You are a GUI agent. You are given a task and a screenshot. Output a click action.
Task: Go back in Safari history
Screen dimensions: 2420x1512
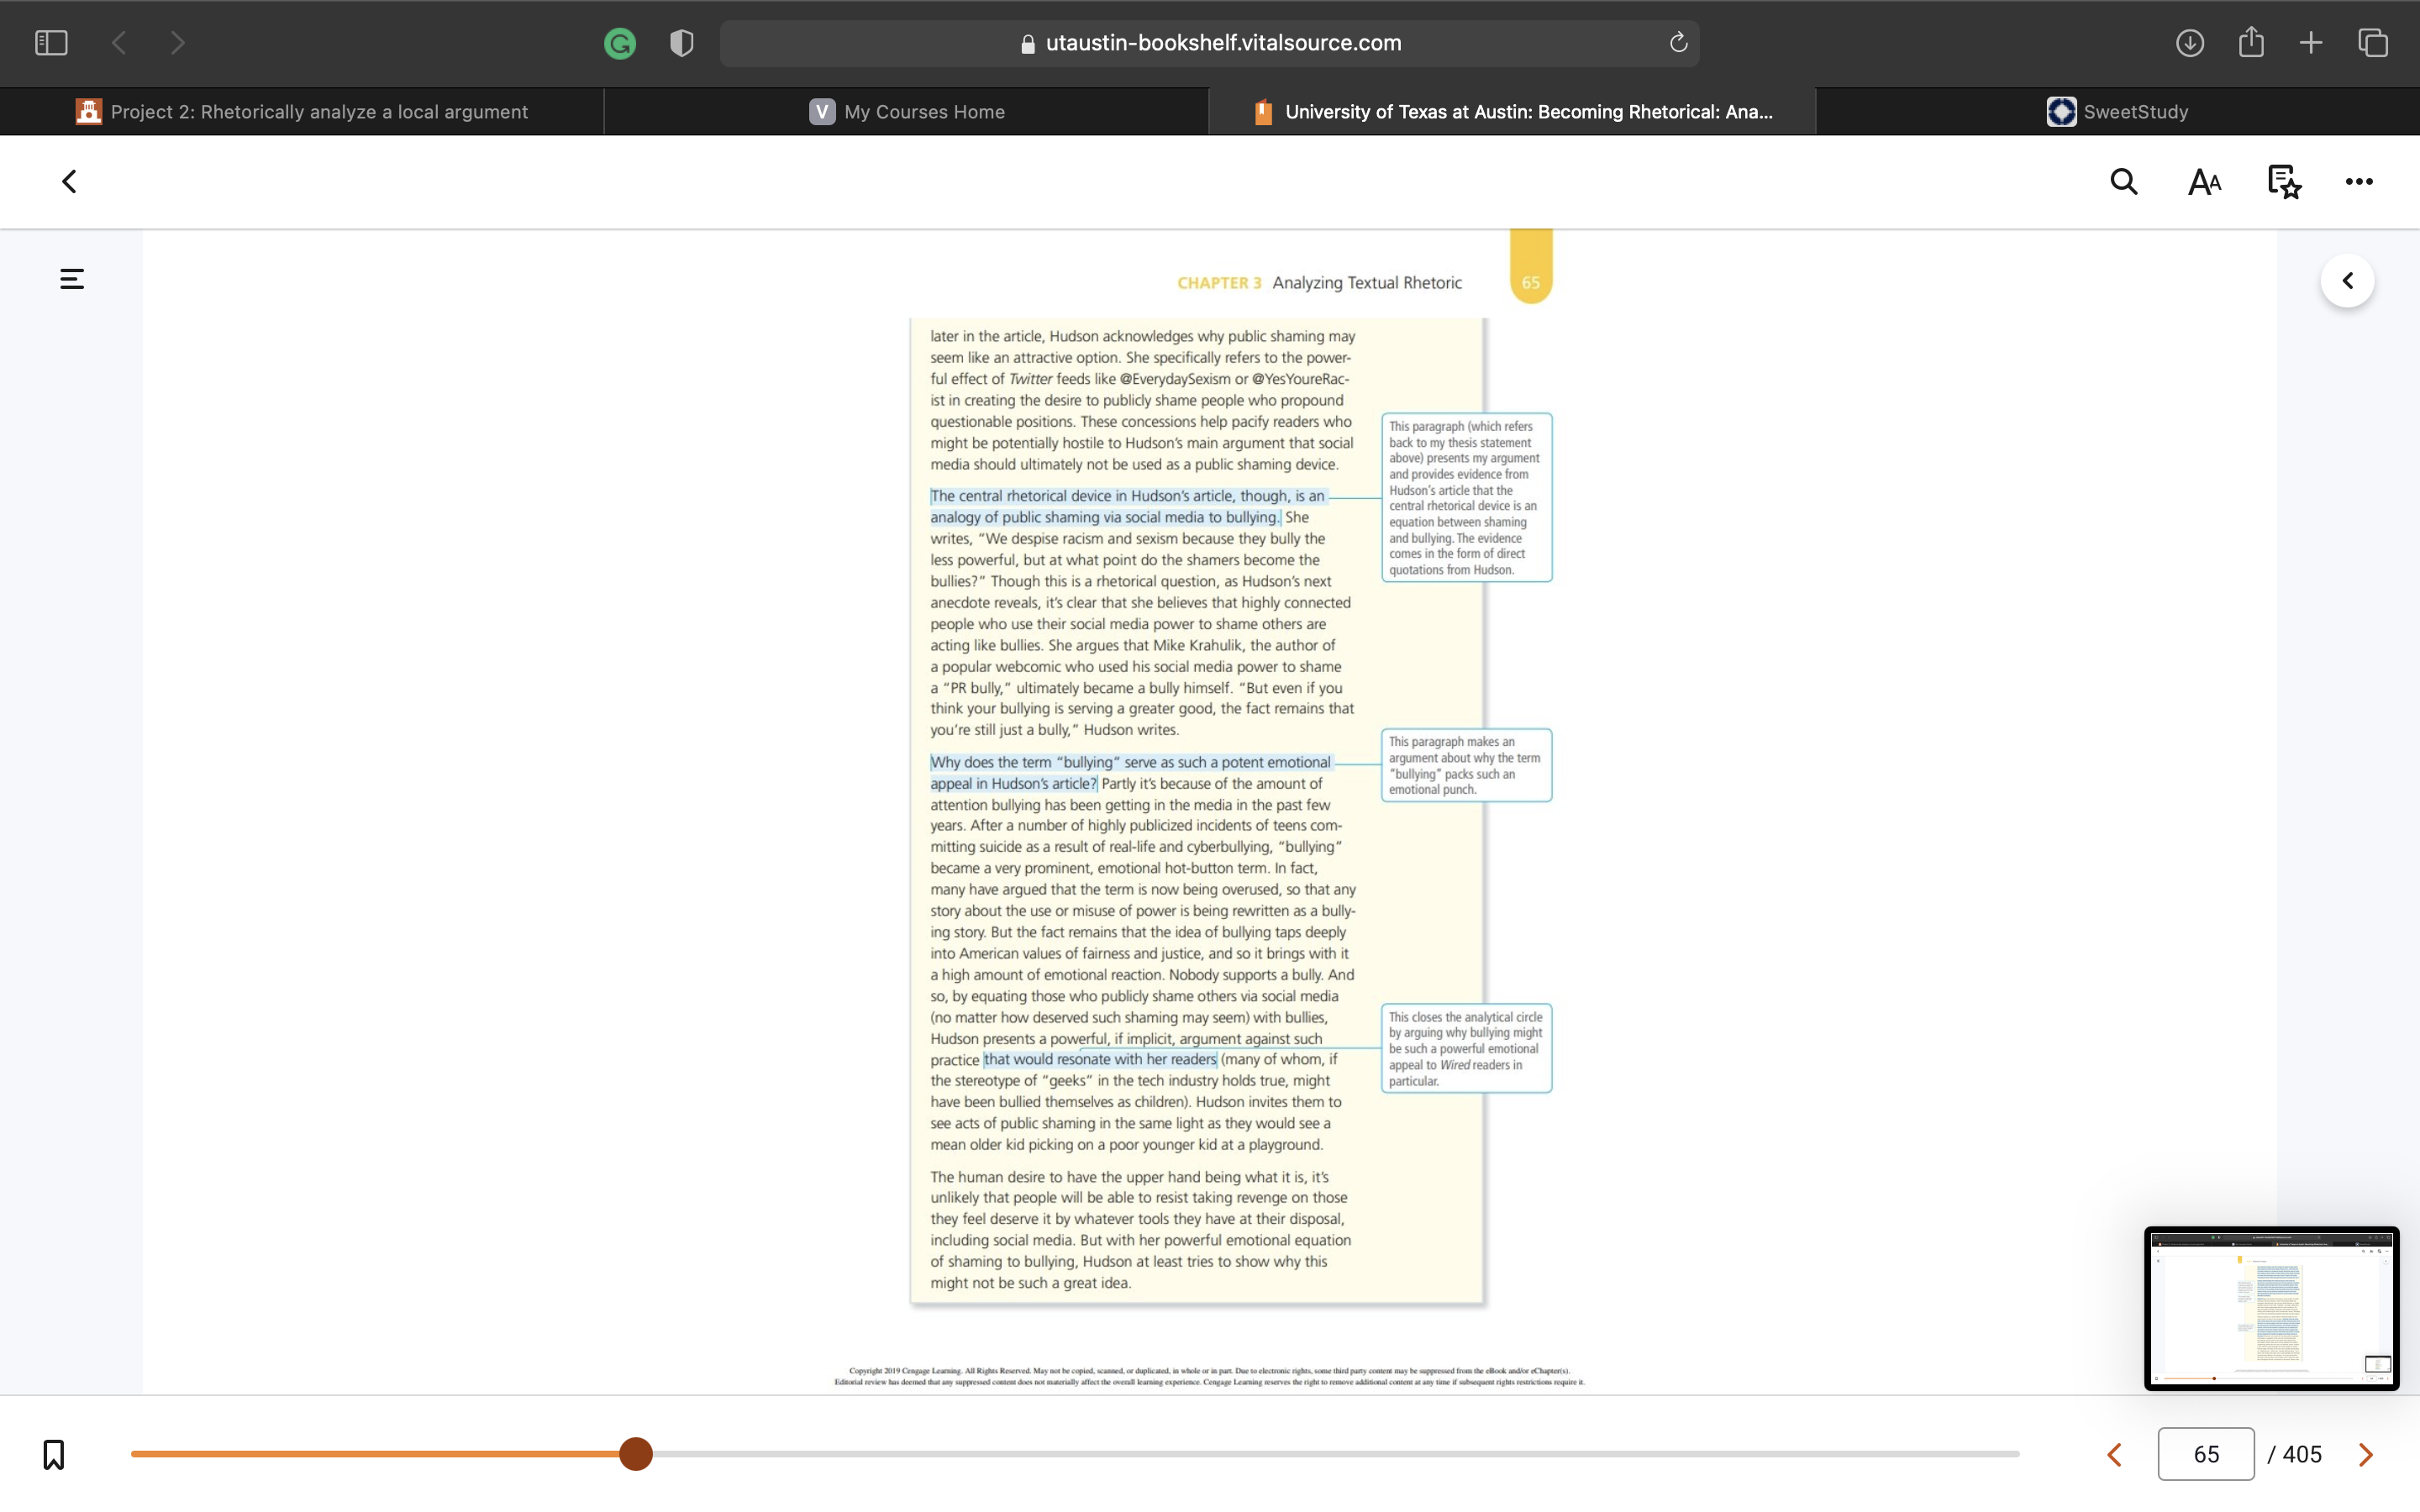pos(119,43)
